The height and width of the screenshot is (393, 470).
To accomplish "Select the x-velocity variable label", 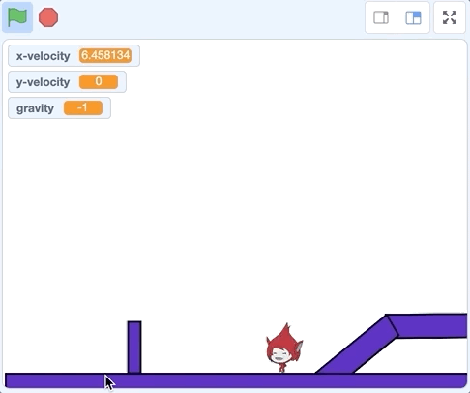I will tap(43, 56).
